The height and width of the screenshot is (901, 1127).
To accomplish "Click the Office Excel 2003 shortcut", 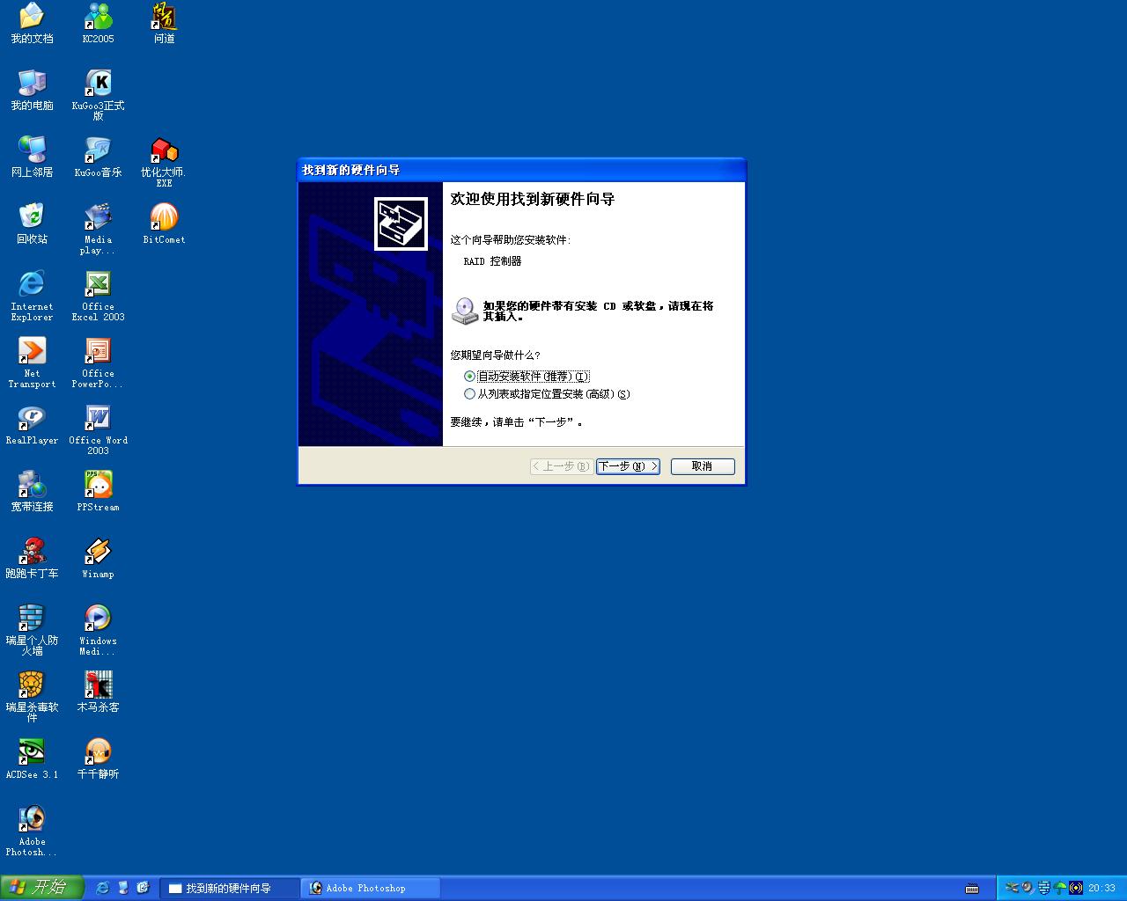I will 98,296.
